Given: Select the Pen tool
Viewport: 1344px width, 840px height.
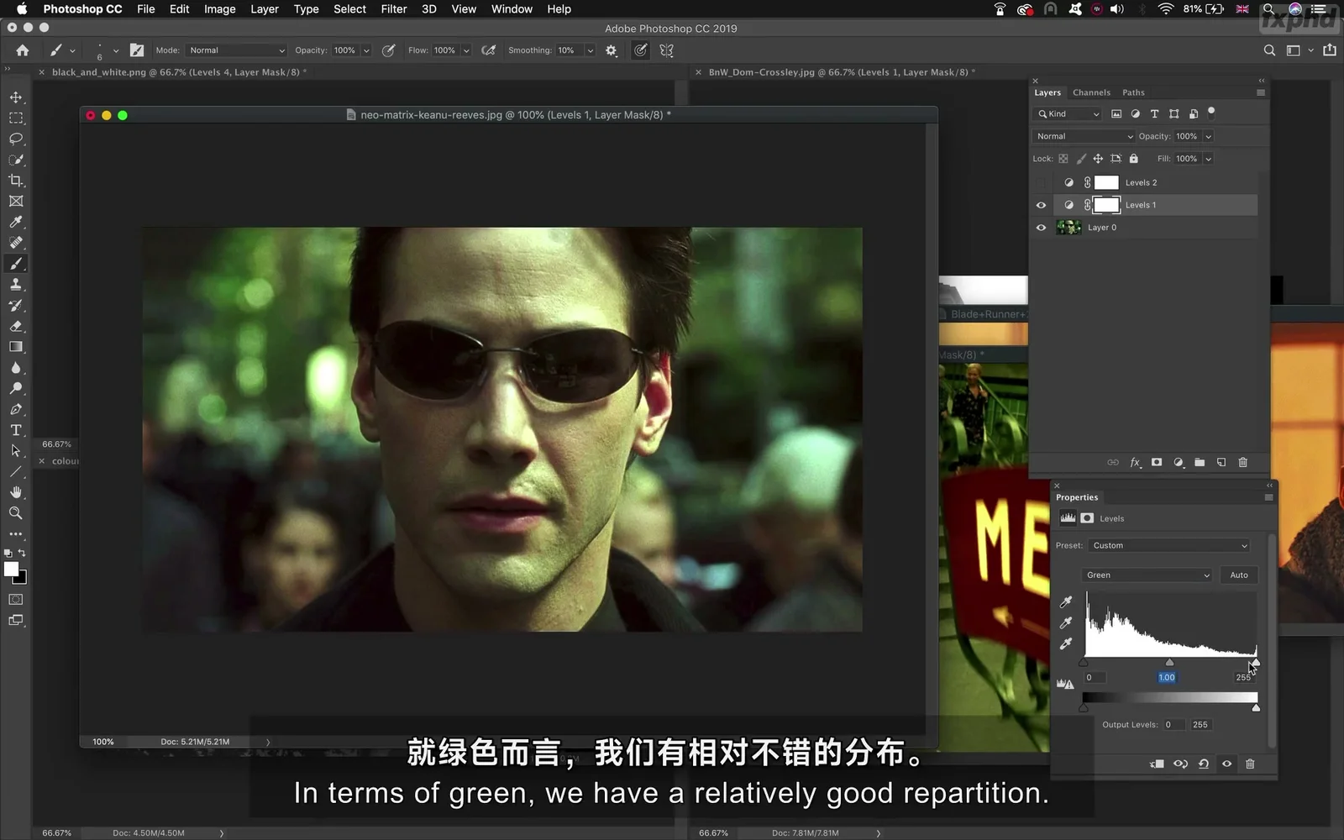Looking at the screenshot, I should click(16, 409).
